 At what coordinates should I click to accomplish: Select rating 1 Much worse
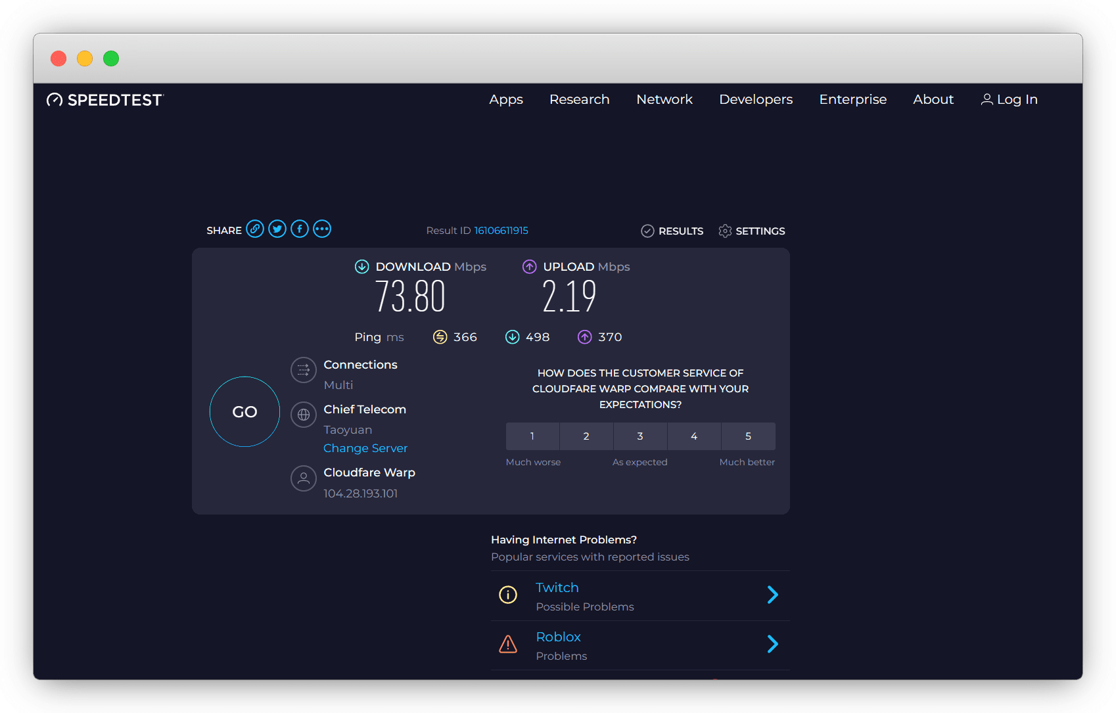[532, 436]
